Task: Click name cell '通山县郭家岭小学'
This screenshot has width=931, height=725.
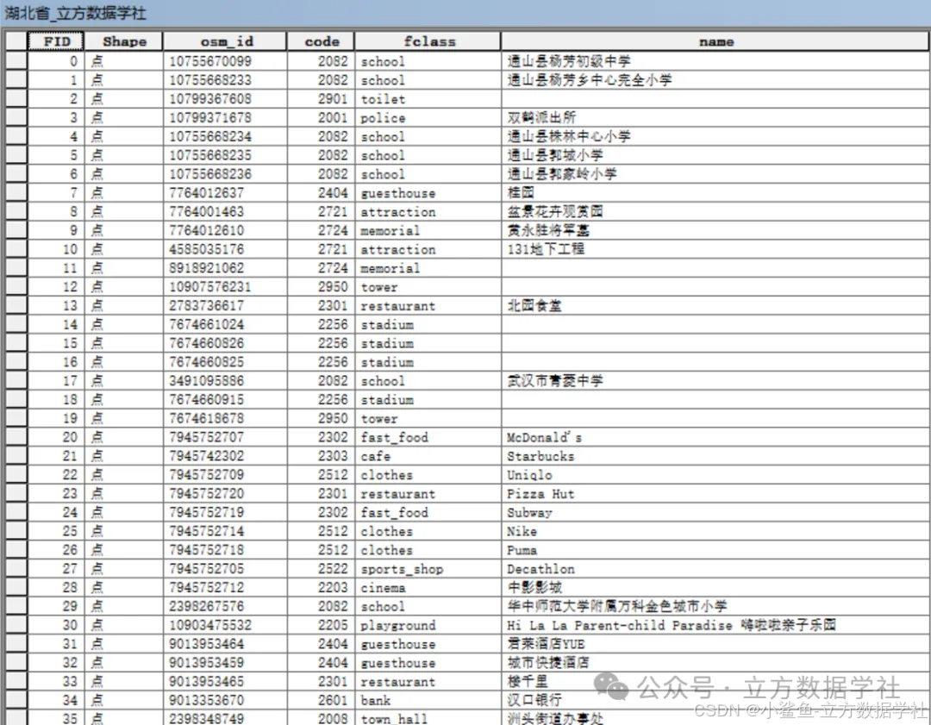Action: pyautogui.click(x=715, y=174)
